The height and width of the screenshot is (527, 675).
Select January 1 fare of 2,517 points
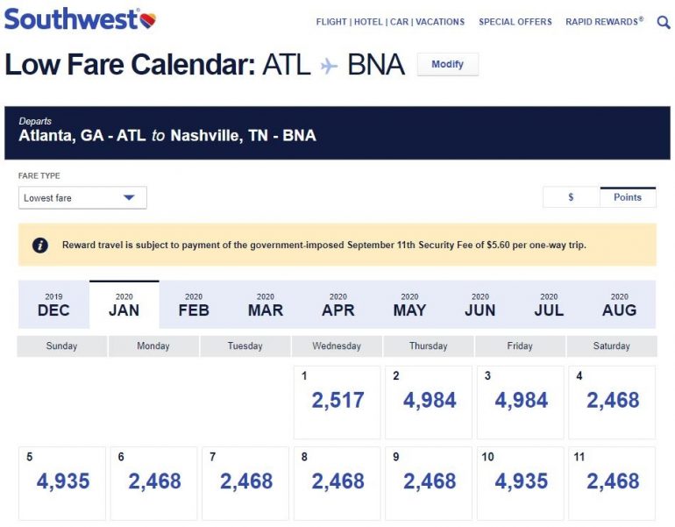click(337, 402)
